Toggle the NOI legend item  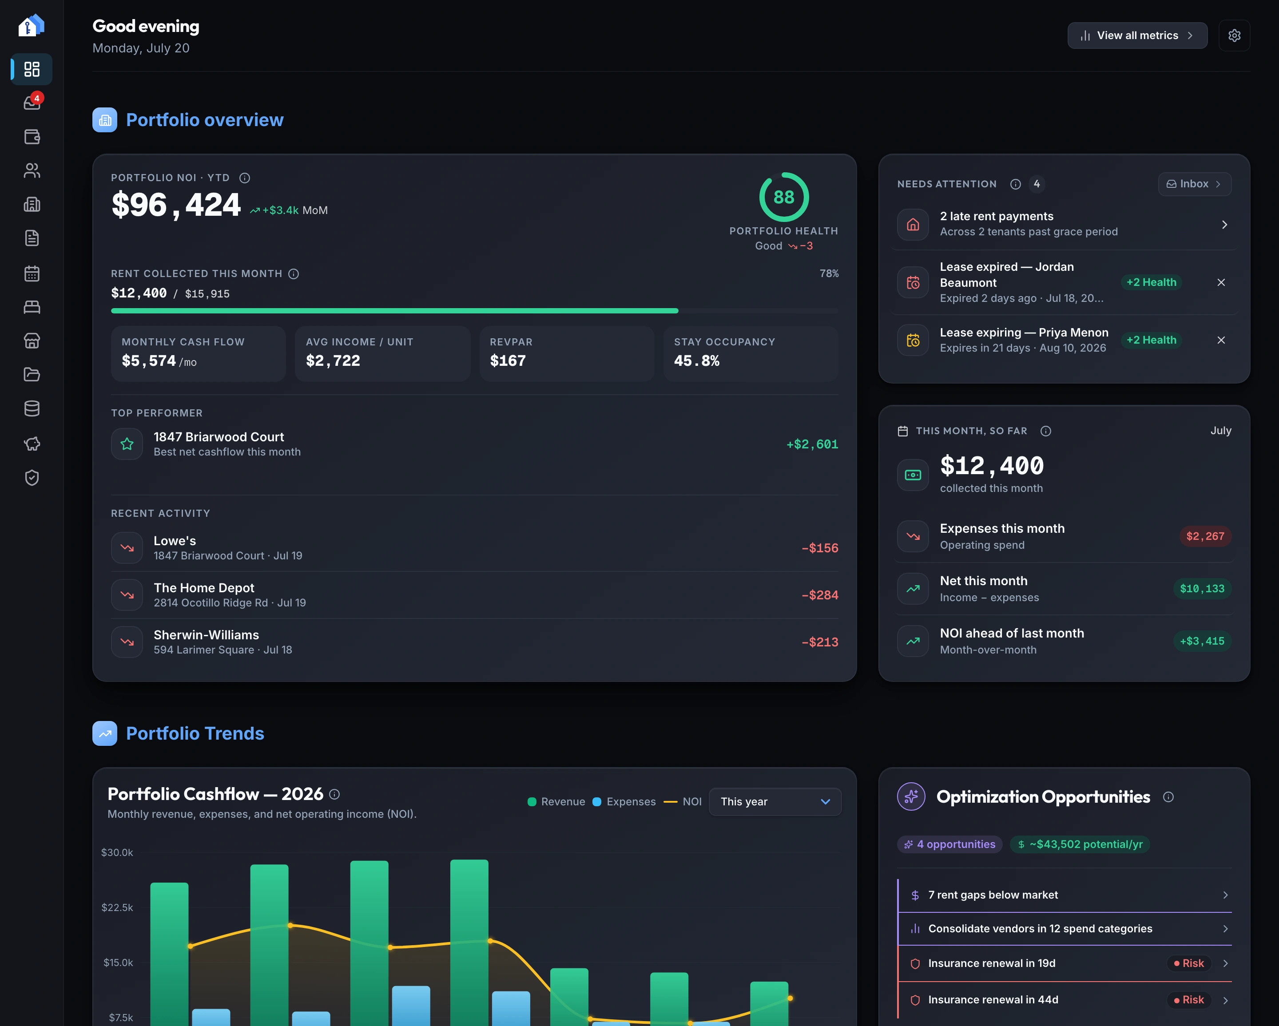click(683, 802)
